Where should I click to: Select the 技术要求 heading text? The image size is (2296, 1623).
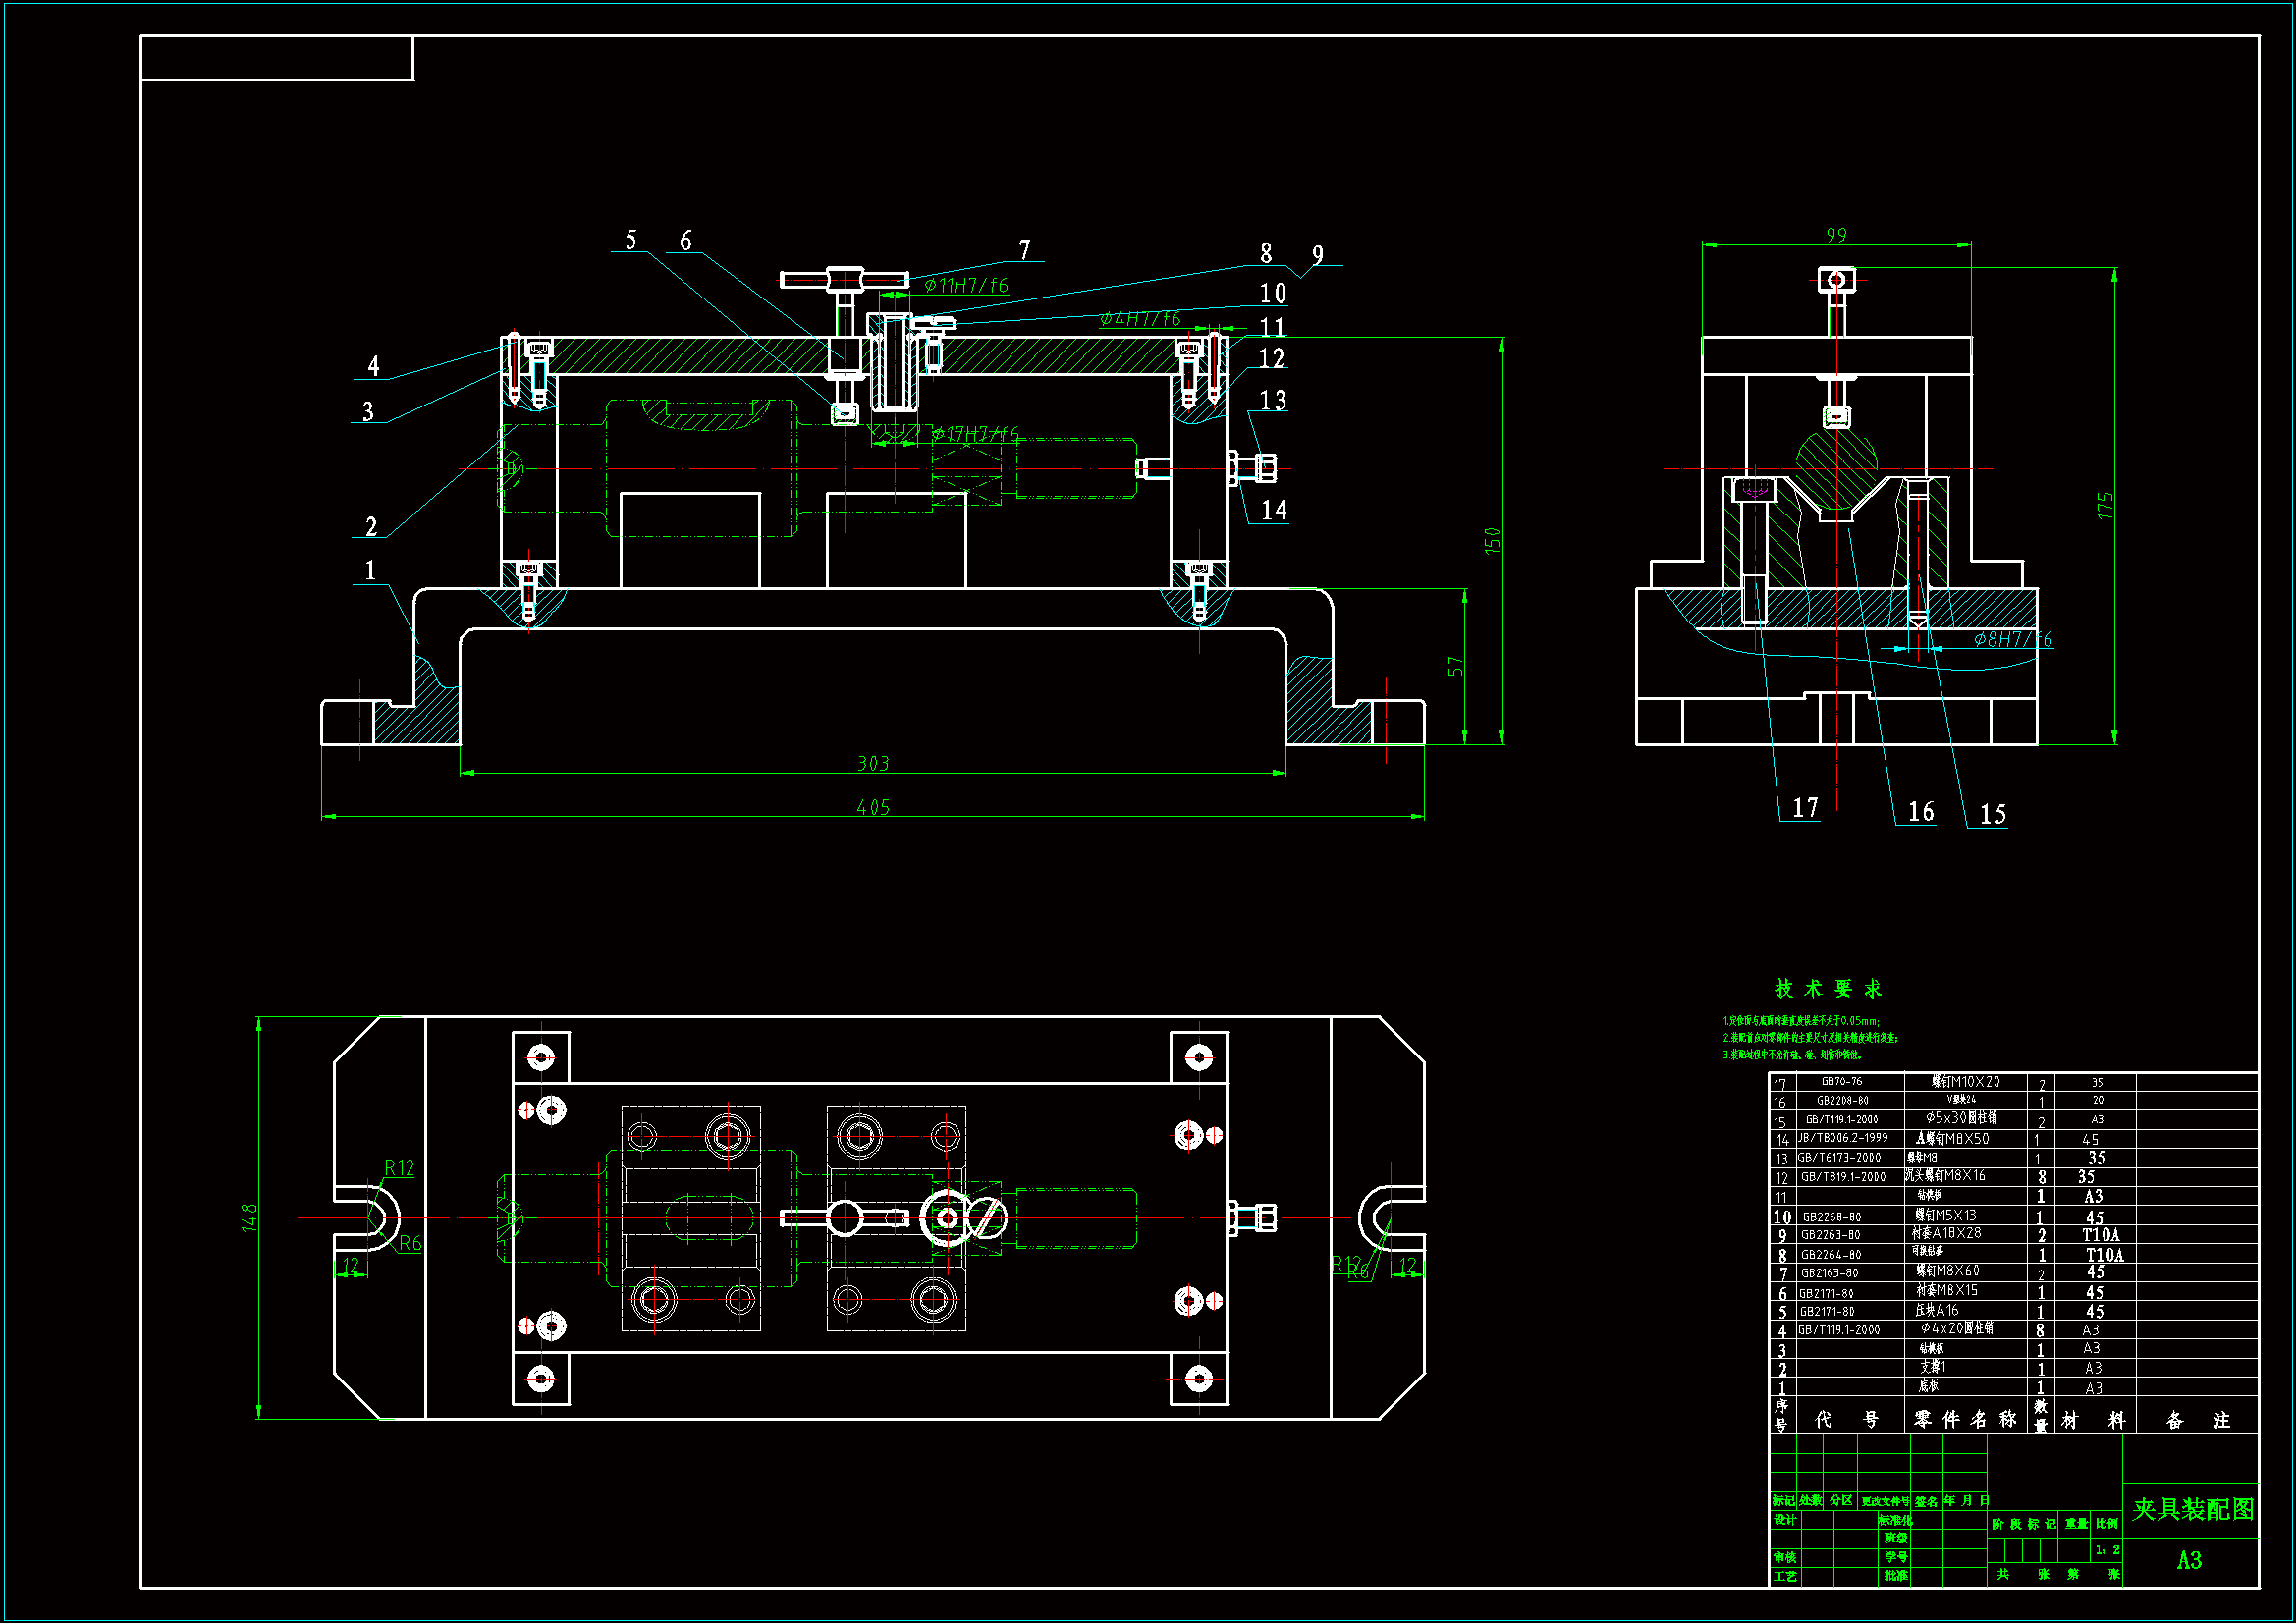(1828, 988)
